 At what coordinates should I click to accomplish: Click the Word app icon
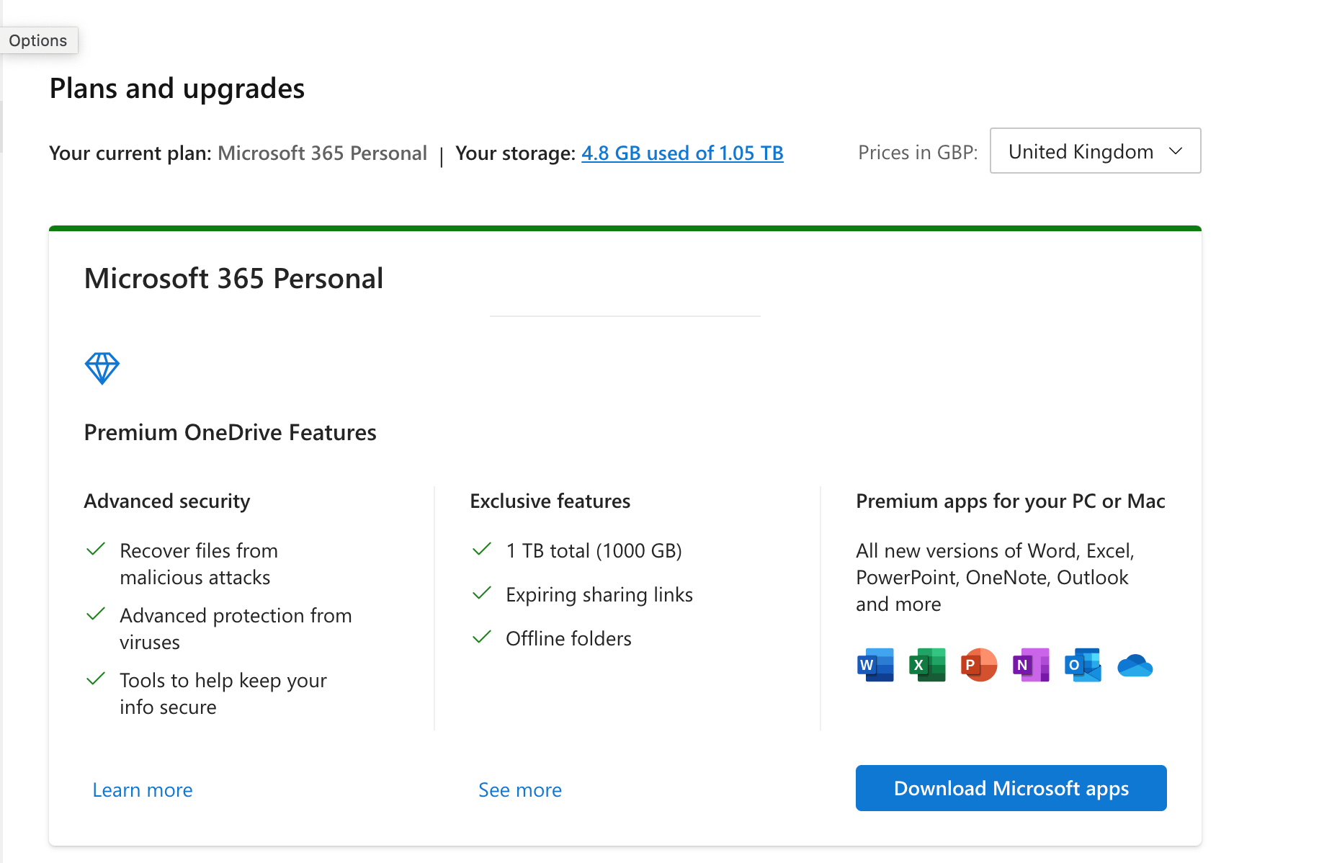click(x=875, y=665)
